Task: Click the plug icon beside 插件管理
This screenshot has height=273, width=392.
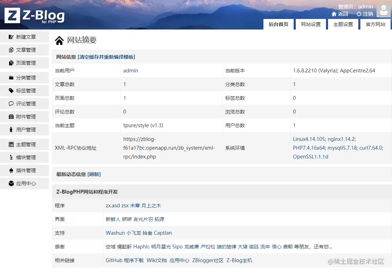Action: click(x=11, y=170)
